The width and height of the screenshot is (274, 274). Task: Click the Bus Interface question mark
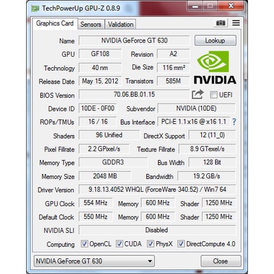click(234, 122)
